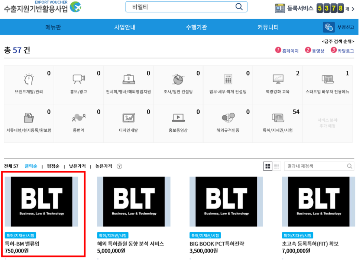
Task: Click the 결과내 재검색 magnifier icon
Action: [349, 166]
